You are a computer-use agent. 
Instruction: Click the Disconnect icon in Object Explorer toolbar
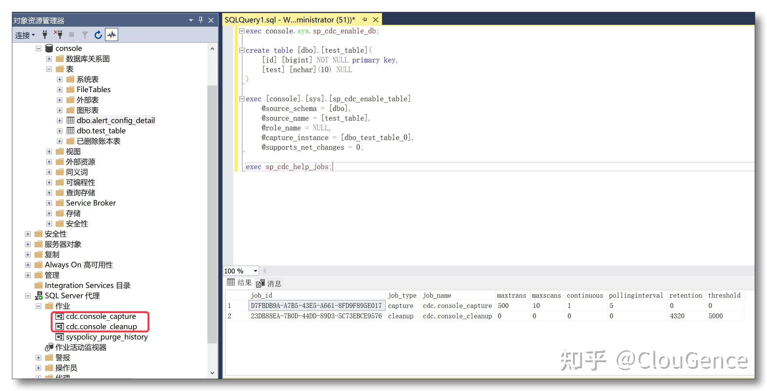pyautogui.click(x=59, y=34)
